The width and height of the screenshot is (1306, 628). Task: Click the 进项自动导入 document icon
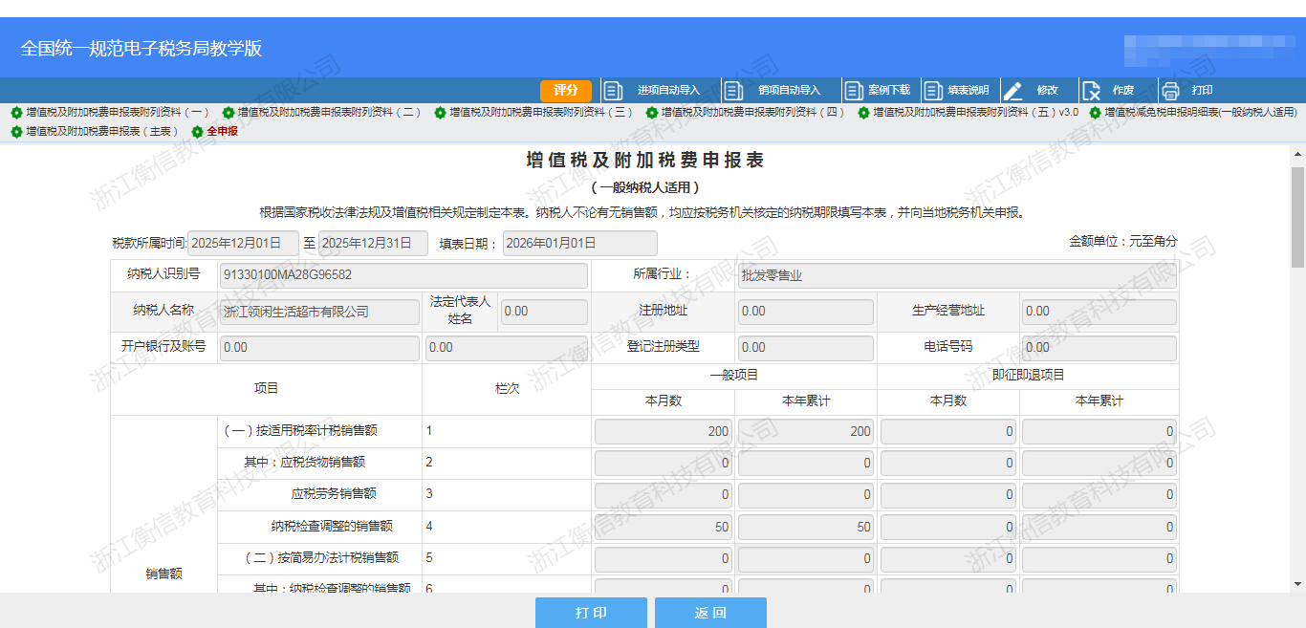coord(614,91)
